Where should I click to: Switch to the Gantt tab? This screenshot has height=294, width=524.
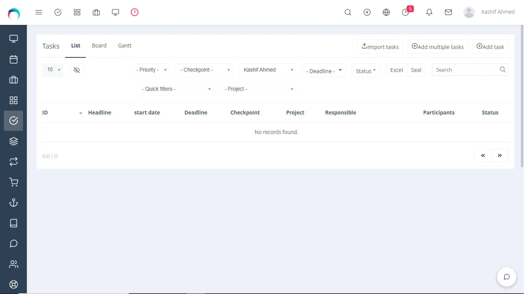(125, 46)
